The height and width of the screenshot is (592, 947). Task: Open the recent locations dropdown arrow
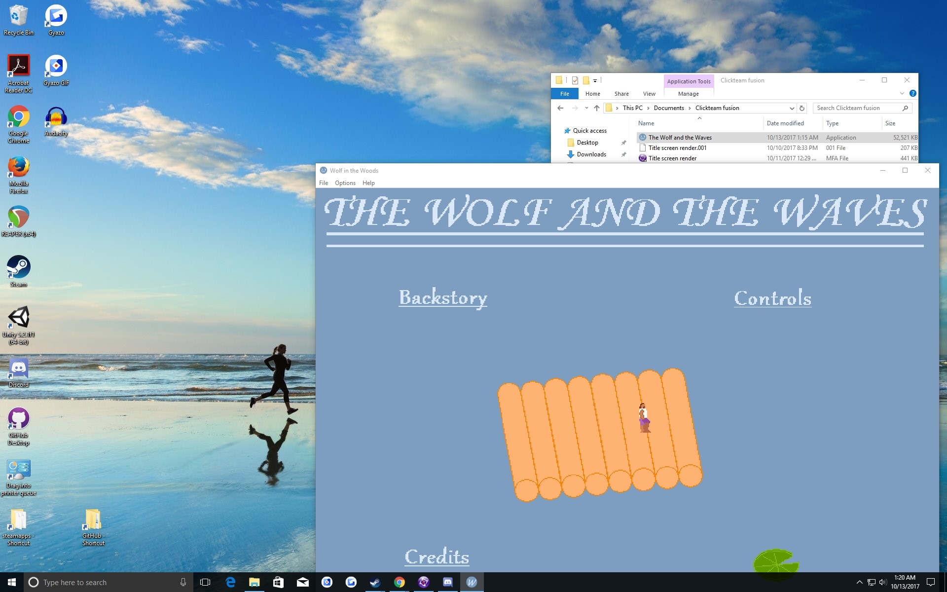[x=586, y=108]
